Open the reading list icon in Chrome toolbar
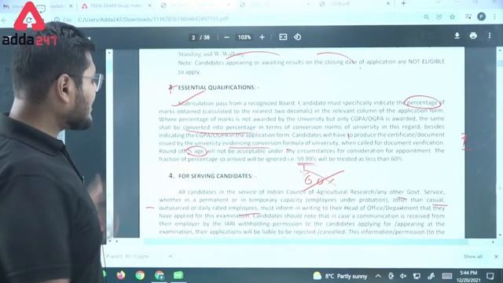The image size is (503, 283). click(468, 17)
